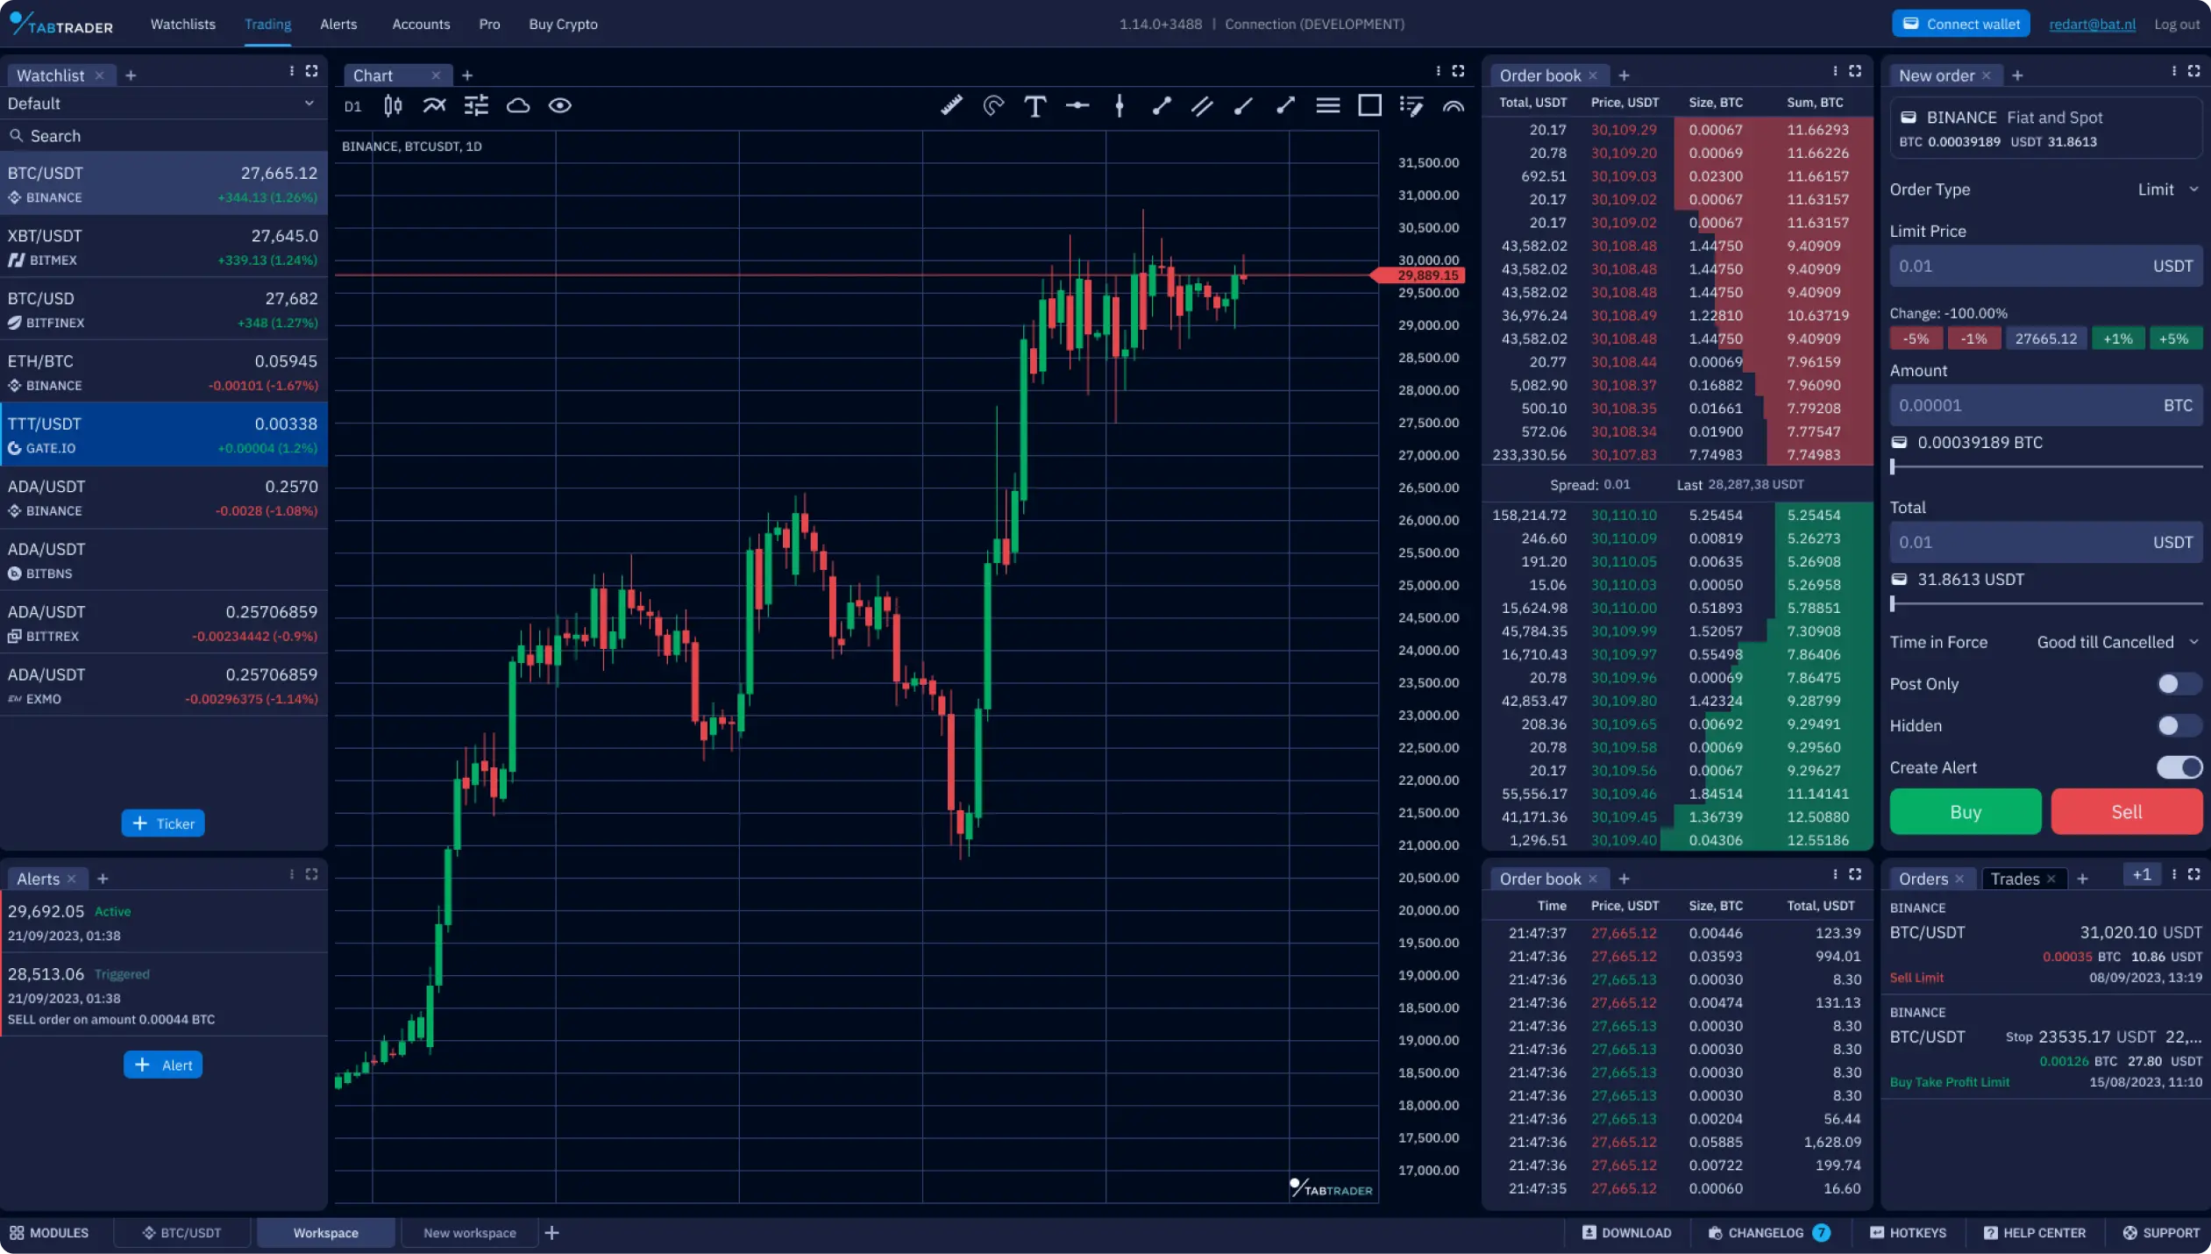Select the text annotation tool
This screenshot has height=1254, width=2211.
(1035, 106)
